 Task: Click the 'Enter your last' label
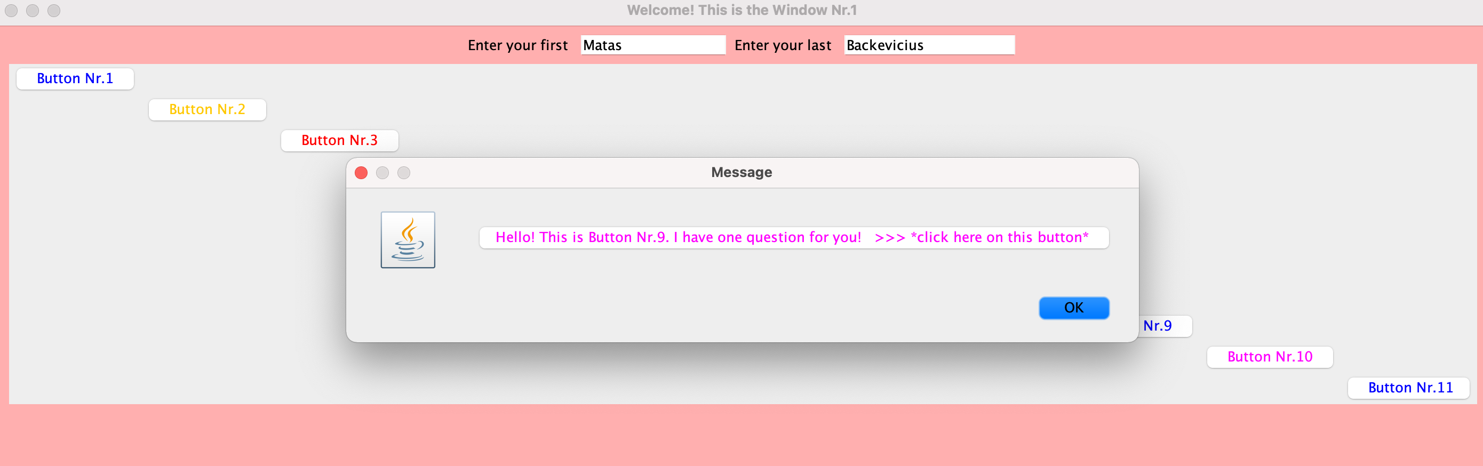coord(783,45)
